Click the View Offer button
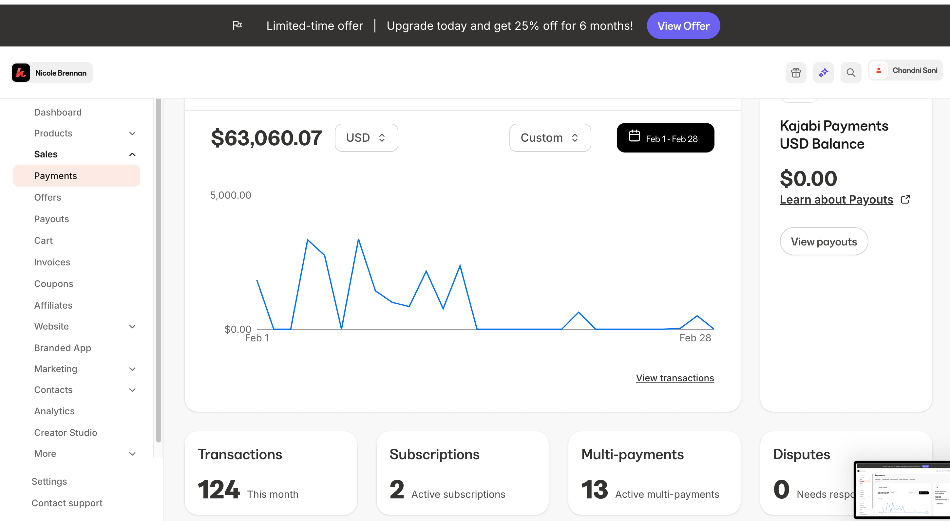Viewport: 950px width, 521px height. (683, 26)
